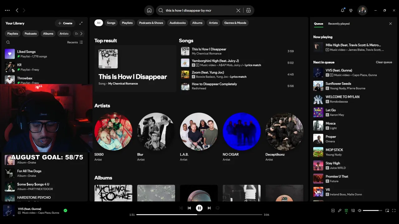Pause the current track
Image resolution: width=399 pixels, height=224 pixels.
point(199,208)
